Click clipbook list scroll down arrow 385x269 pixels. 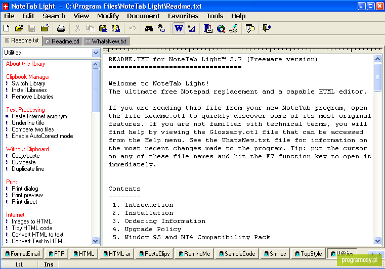(95, 241)
